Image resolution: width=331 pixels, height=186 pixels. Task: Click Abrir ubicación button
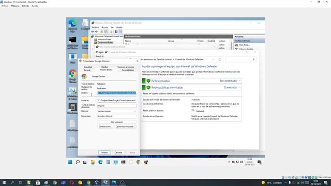(x=117, y=122)
